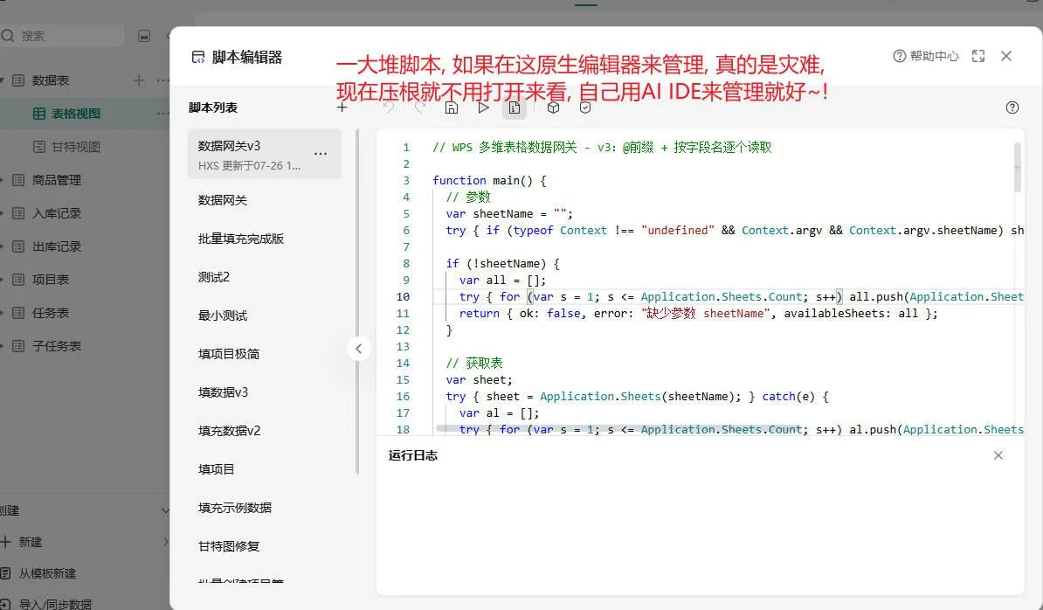Open the 帮助中心 link

pos(926,56)
